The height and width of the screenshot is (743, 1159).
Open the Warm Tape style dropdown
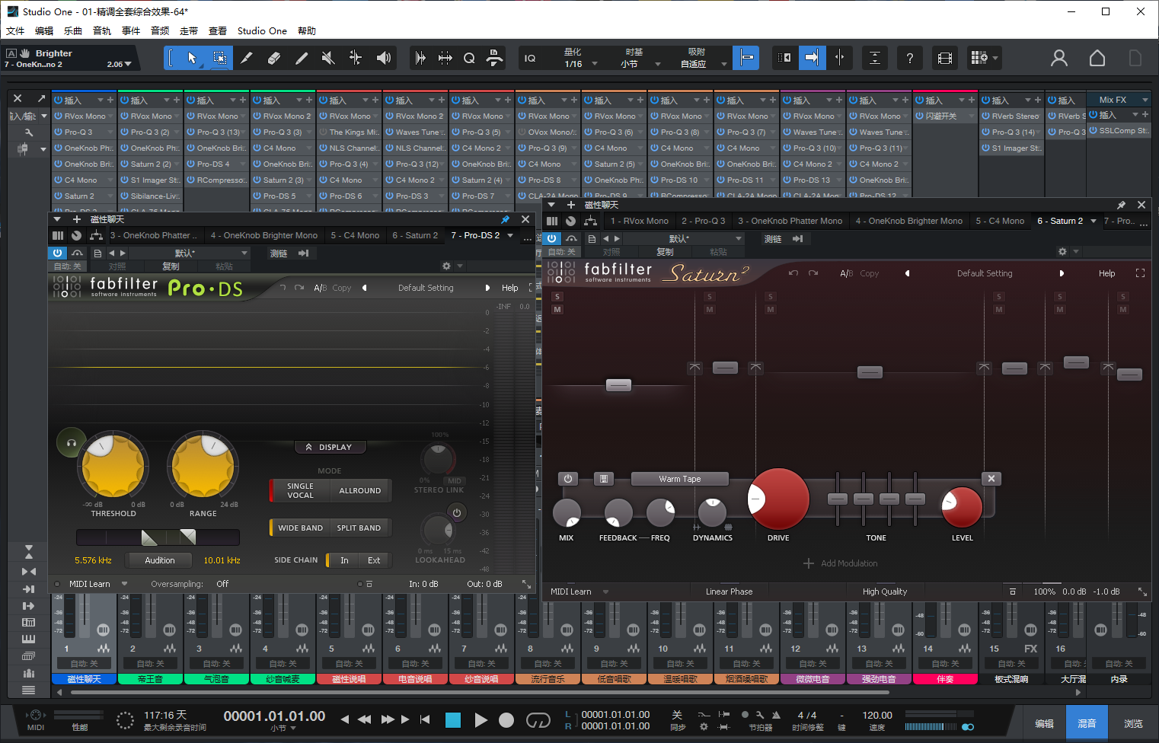679,479
